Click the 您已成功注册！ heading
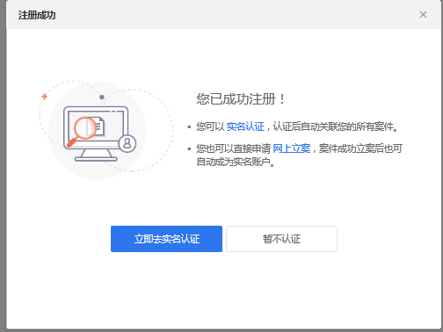Image resolution: width=443 pixels, height=332 pixels. [x=241, y=99]
